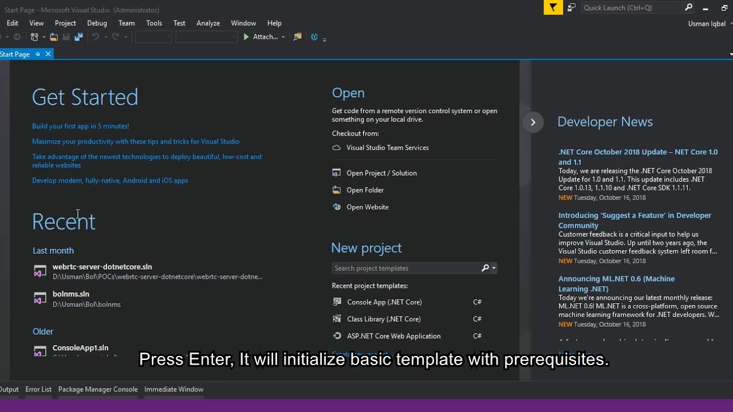Click the ASP.NET Core Web Application template icon
This screenshot has width=733, height=412.
[337, 336]
